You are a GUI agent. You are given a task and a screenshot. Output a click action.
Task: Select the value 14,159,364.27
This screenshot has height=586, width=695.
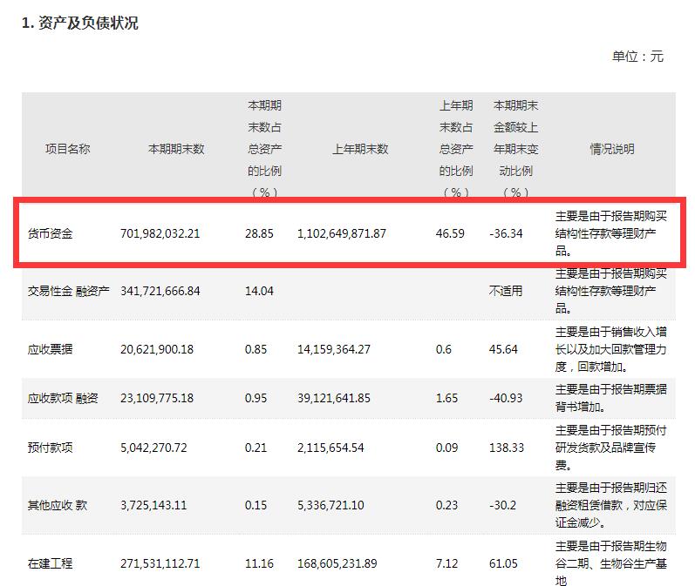click(x=334, y=349)
